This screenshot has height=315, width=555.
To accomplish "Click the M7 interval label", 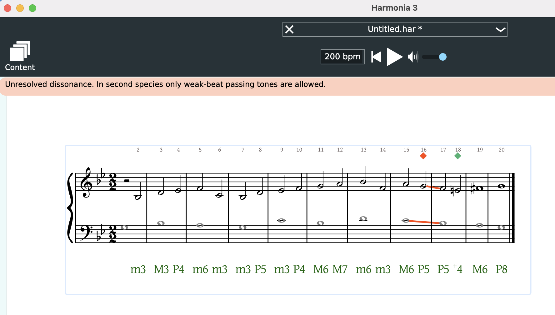I will click(340, 269).
